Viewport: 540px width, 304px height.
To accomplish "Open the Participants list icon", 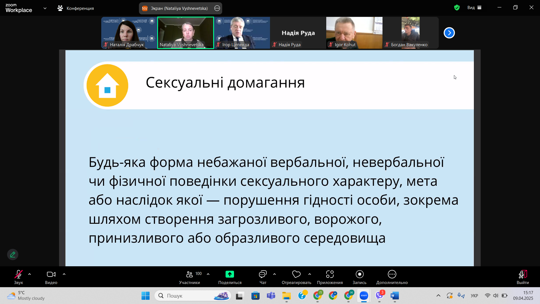I will pos(190,274).
